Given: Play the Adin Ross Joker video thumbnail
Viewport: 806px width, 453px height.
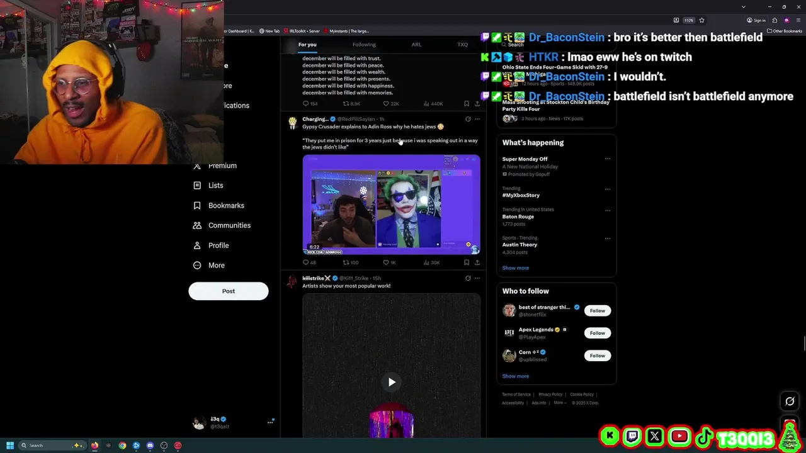Looking at the screenshot, I should click(x=391, y=204).
